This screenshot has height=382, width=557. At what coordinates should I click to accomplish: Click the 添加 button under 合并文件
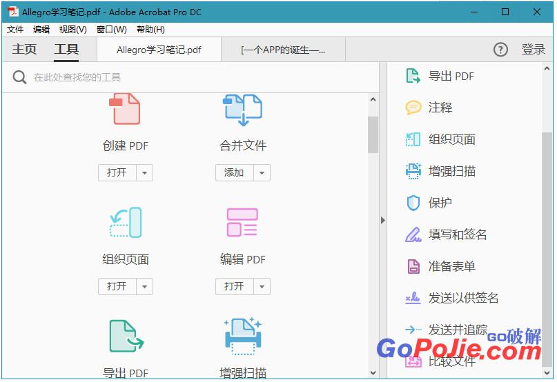pyautogui.click(x=235, y=173)
